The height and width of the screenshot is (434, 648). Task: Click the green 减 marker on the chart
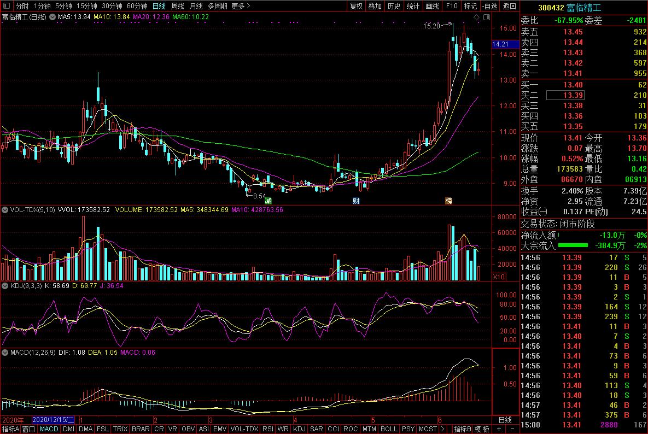click(x=268, y=201)
